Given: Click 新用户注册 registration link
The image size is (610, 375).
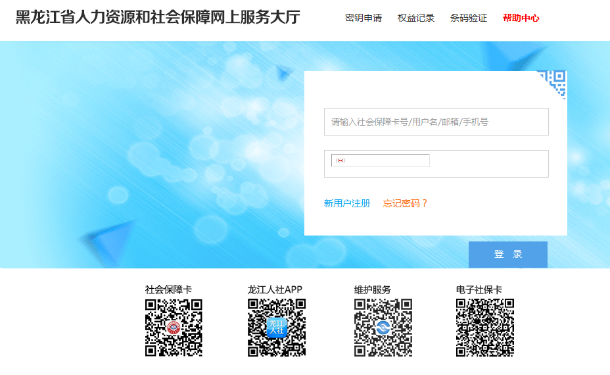Looking at the screenshot, I should coord(347,203).
